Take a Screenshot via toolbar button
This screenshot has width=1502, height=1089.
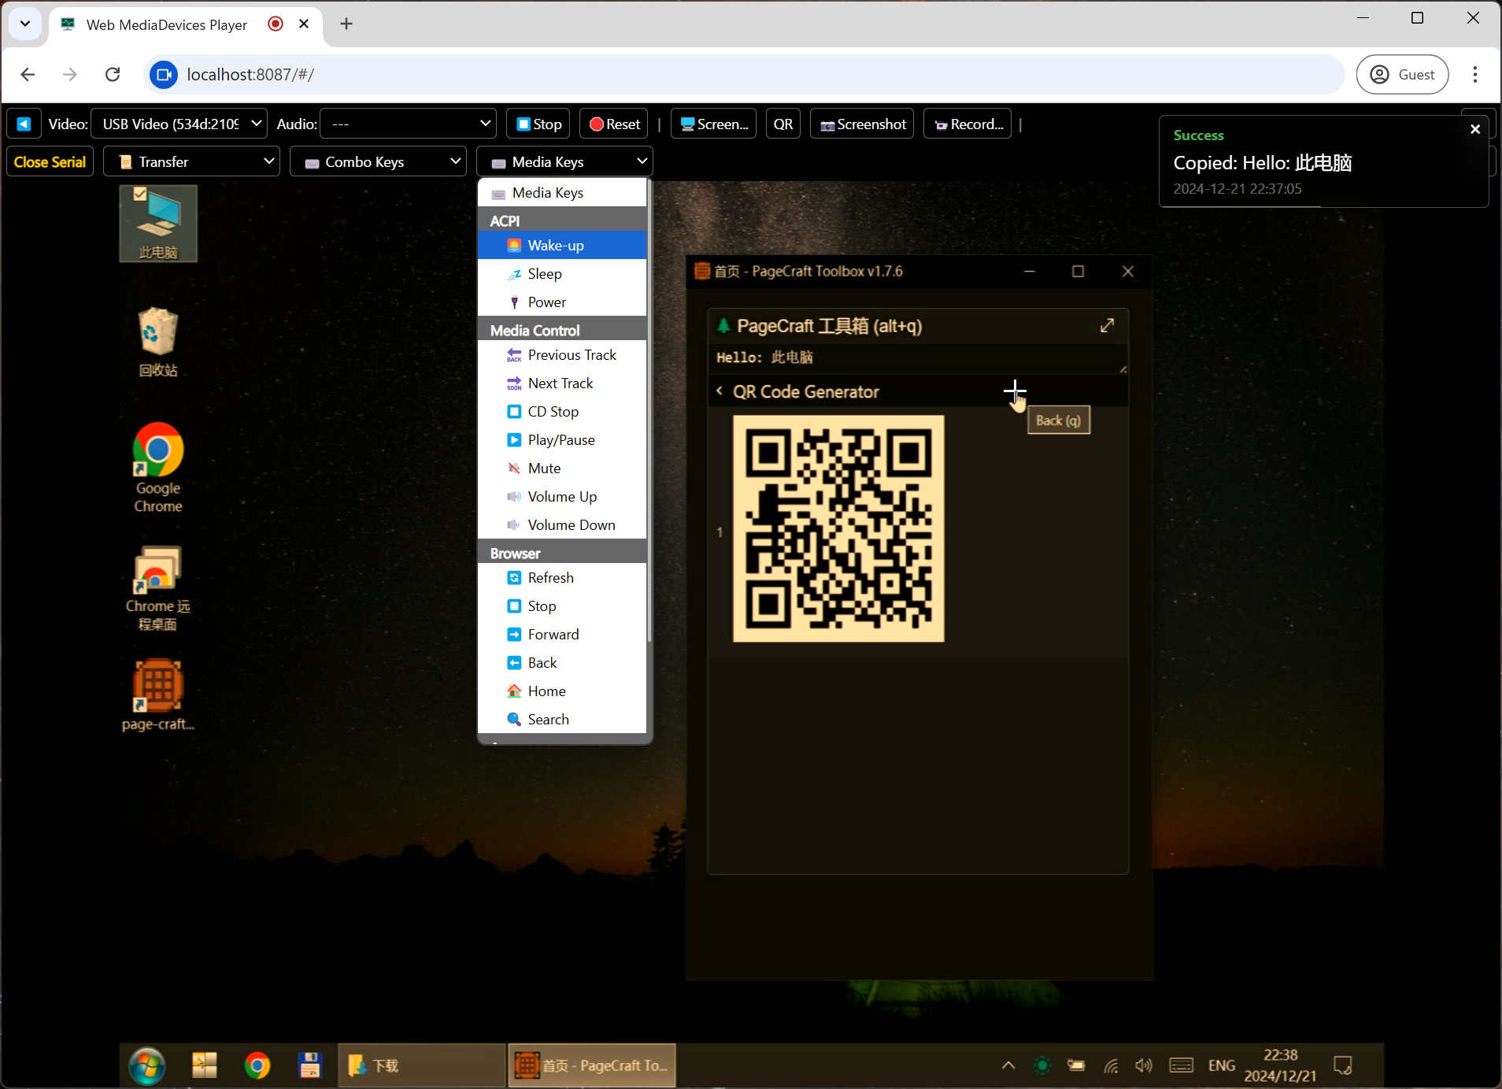point(862,124)
